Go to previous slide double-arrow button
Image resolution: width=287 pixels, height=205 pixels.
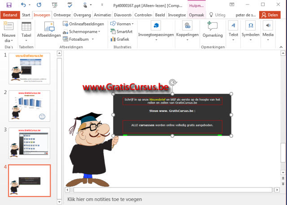tap(283, 178)
